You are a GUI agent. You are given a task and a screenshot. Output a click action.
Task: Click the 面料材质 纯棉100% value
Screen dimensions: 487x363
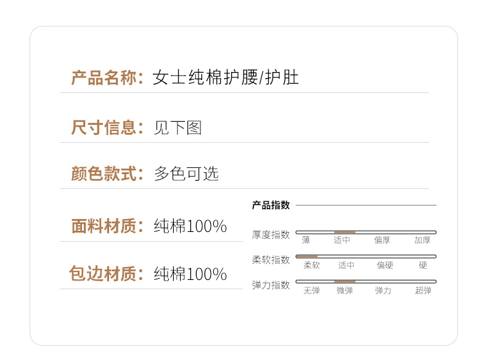[190, 226]
